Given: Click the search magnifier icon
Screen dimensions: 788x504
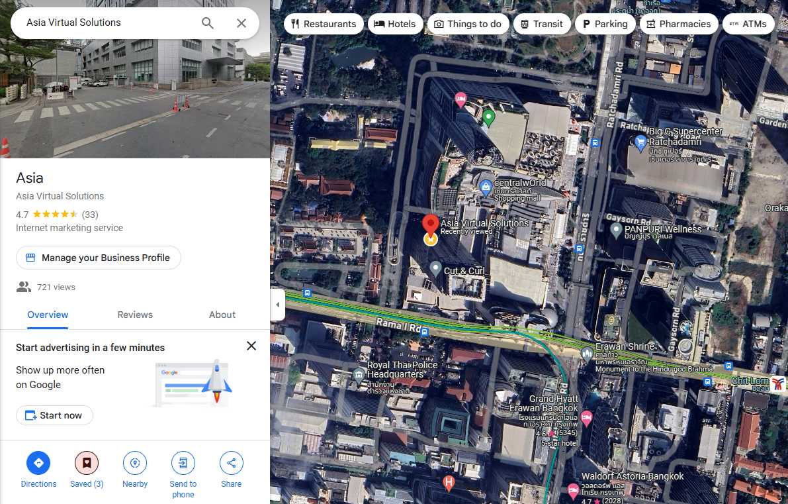Looking at the screenshot, I should click(208, 23).
